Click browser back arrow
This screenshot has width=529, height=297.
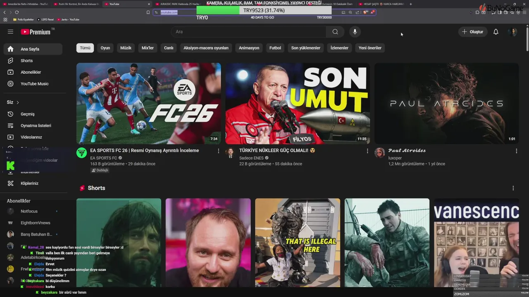pyautogui.click(x=5, y=12)
